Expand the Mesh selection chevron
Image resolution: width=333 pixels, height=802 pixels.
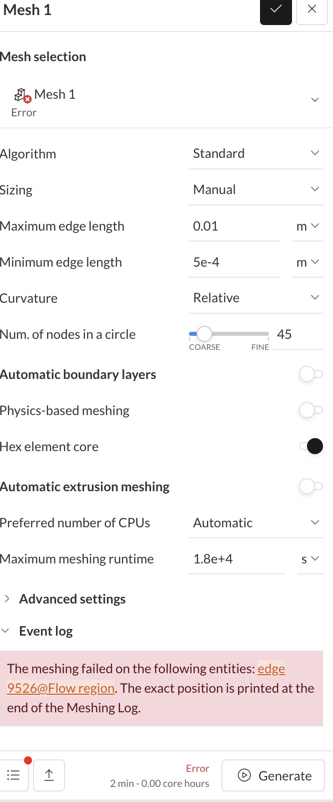[315, 100]
